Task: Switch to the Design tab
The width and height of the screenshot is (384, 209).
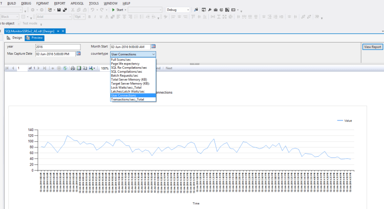Action: pos(14,38)
